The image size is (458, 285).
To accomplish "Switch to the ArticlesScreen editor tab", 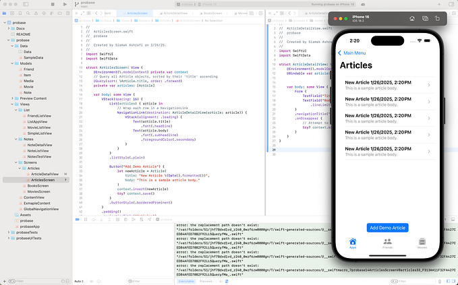I will (x=135, y=13).
